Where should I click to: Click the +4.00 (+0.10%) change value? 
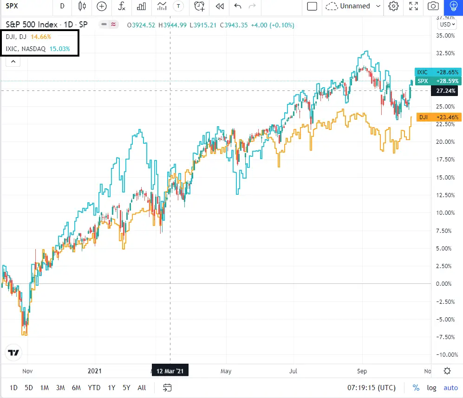(273, 25)
